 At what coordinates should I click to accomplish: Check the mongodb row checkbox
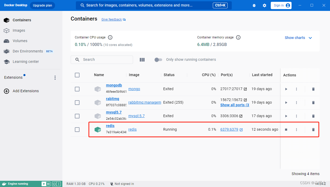pos(77,89)
